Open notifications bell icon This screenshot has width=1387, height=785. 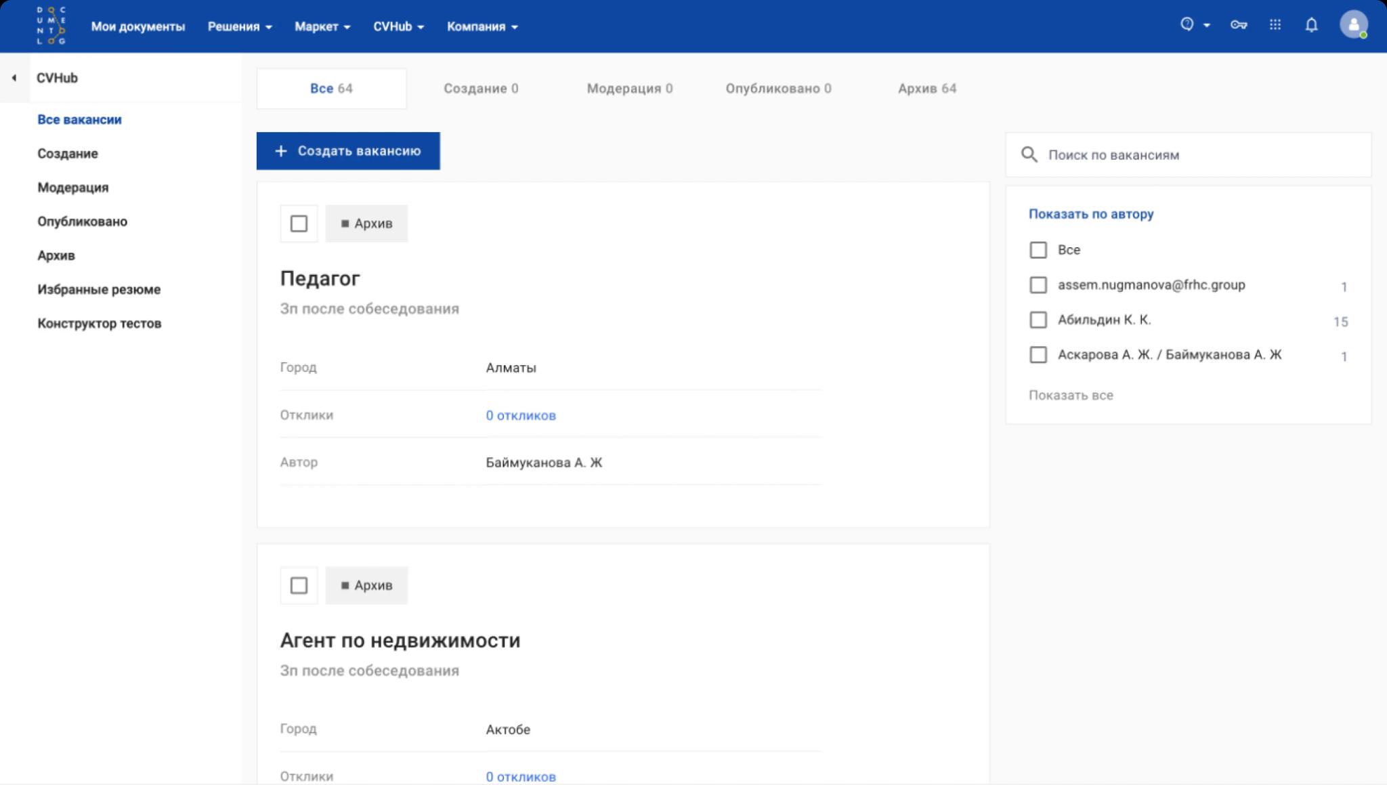(1311, 25)
